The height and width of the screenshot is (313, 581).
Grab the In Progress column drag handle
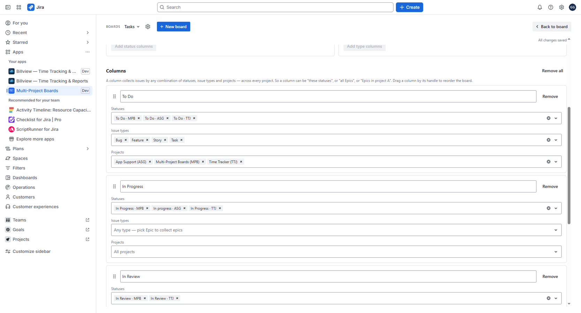pos(114,187)
